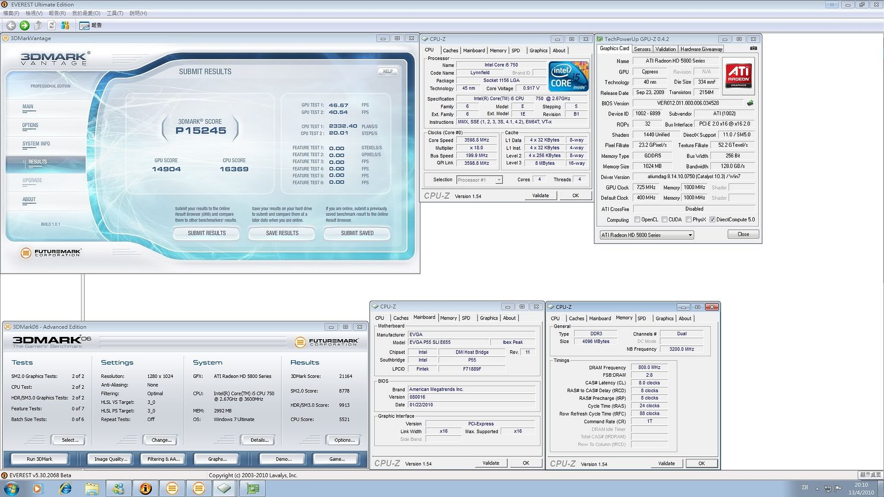Open EVEREST from the taskbar info icon

point(145,488)
